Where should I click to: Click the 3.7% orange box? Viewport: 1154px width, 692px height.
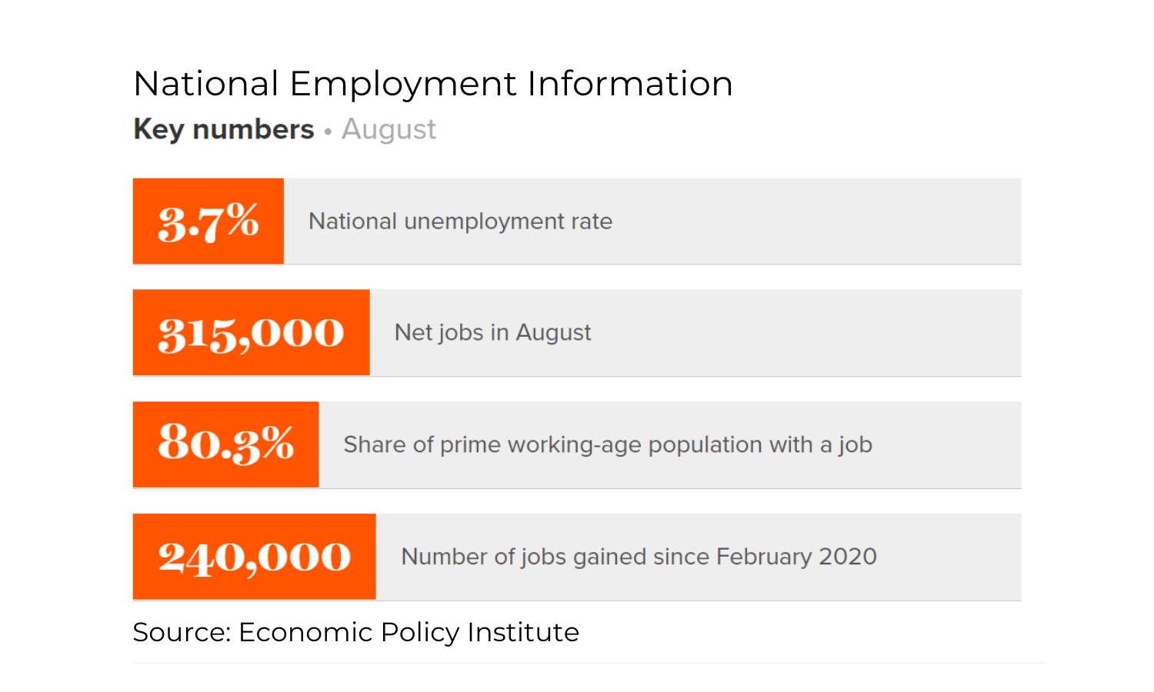[208, 221]
